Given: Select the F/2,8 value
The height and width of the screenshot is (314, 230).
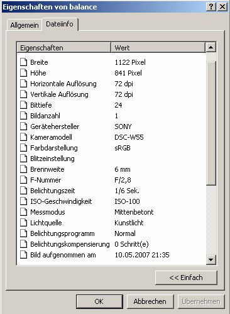Looking at the screenshot, I should [x=123, y=180].
